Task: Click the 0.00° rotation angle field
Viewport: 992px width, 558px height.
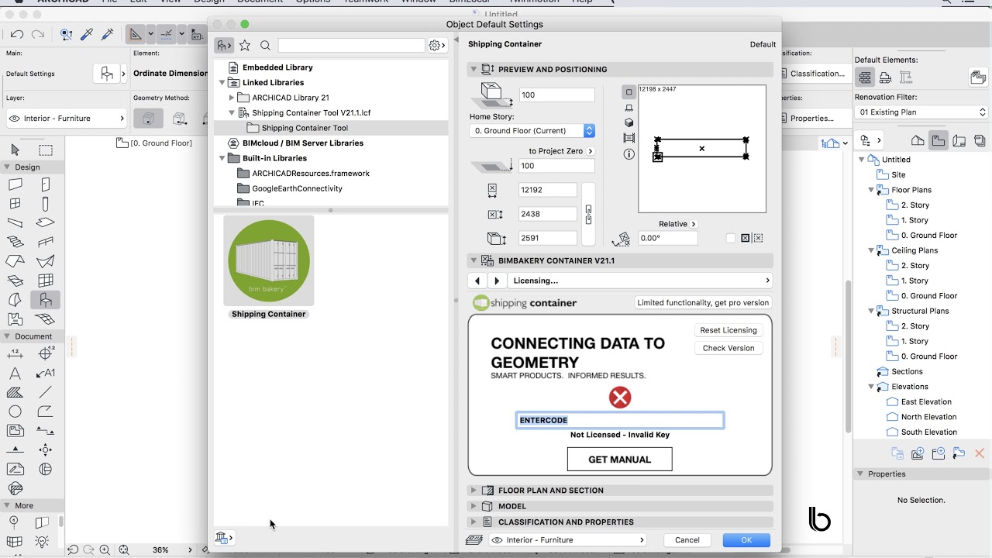Action: (667, 238)
